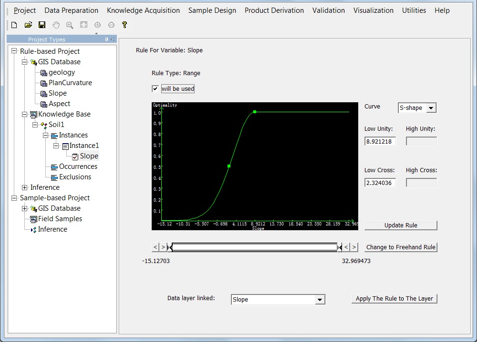This screenshot has height=342, width=477.
Task: Click the Field Samples icon
Action: (x=33, y=219)
